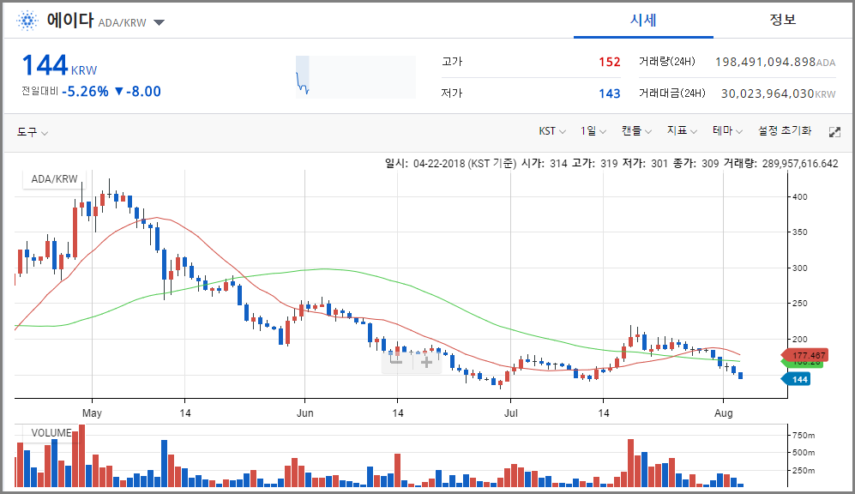Click the ADA/KRW chart legend label
Viewport: 855px width, 494px height.
pyautogui.click(x=54, y=179)
